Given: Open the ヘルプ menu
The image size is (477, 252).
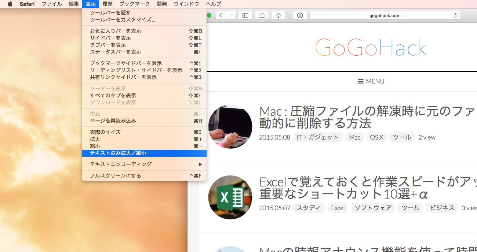Looking at the screenshot, I should coord(214,4).
